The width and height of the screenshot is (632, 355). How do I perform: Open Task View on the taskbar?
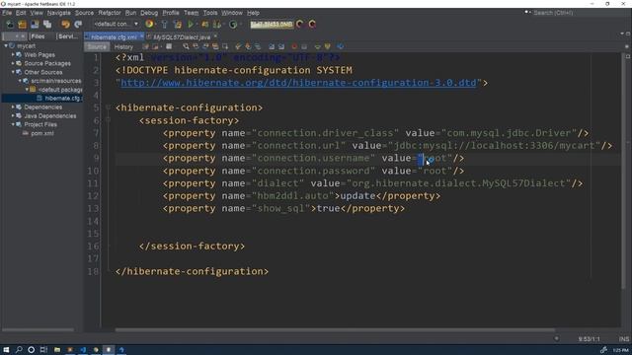coord(43,350)
